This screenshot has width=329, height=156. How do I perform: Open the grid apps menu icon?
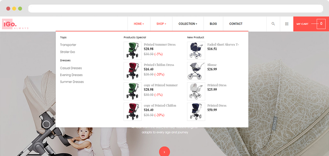pyautogui.click(x=287, y=24)
